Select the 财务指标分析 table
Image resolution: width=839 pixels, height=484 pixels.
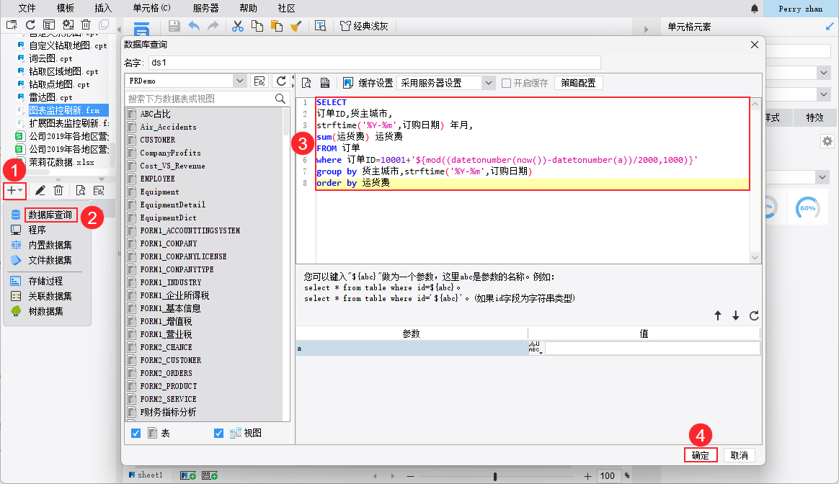click(168, 412)
